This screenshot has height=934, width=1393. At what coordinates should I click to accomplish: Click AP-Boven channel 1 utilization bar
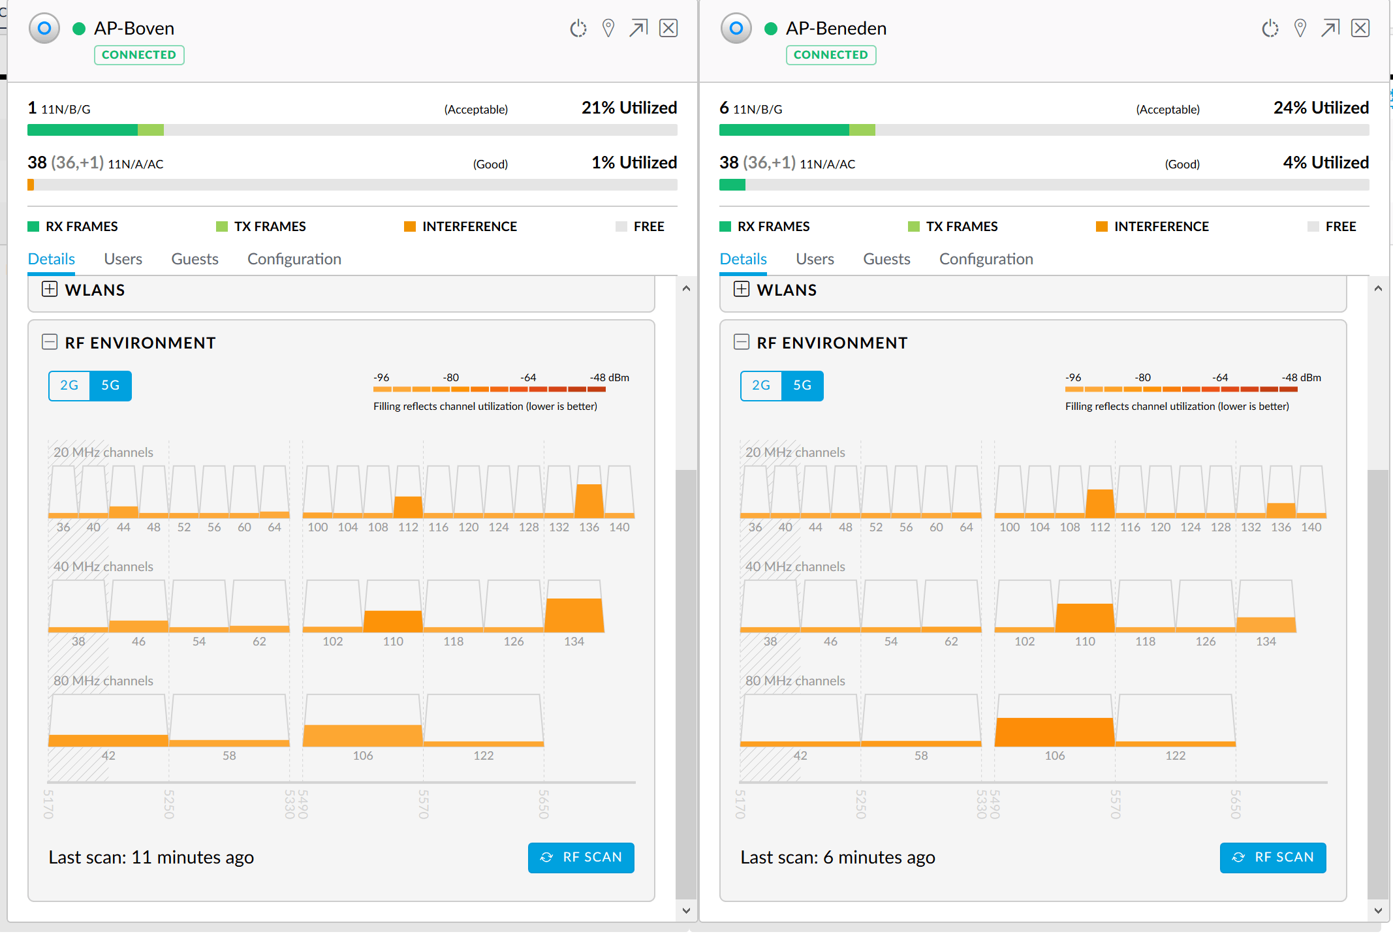point(352,130)
